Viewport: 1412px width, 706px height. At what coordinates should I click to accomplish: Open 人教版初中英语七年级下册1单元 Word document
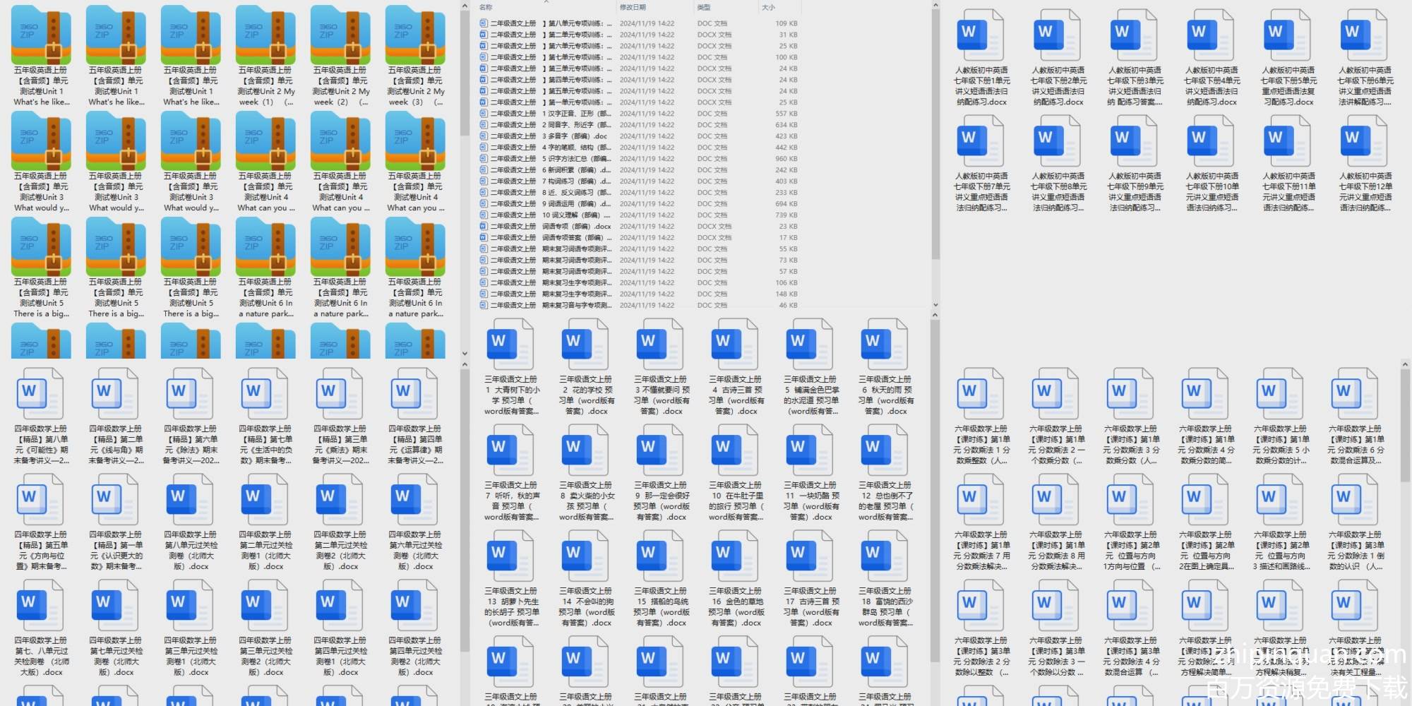[981, 37]
